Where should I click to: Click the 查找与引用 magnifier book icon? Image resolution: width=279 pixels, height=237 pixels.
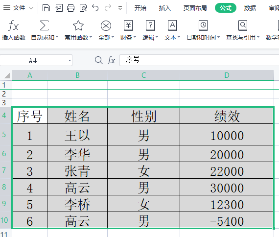pyautogui.click(x=243, y=25)
